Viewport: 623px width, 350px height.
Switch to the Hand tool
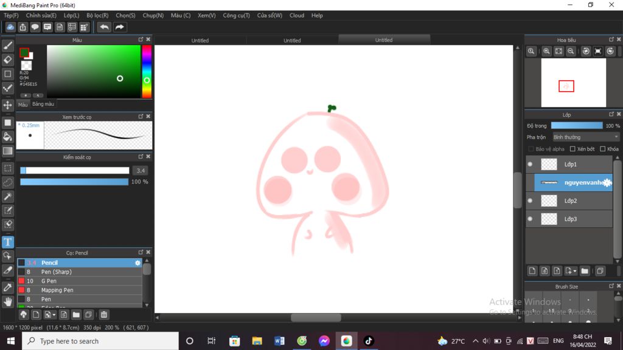click(7, 302)
